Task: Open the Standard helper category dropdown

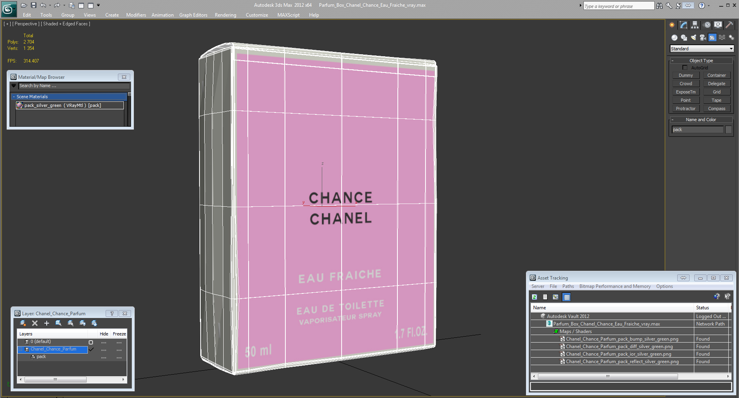Action: (702, 49)
